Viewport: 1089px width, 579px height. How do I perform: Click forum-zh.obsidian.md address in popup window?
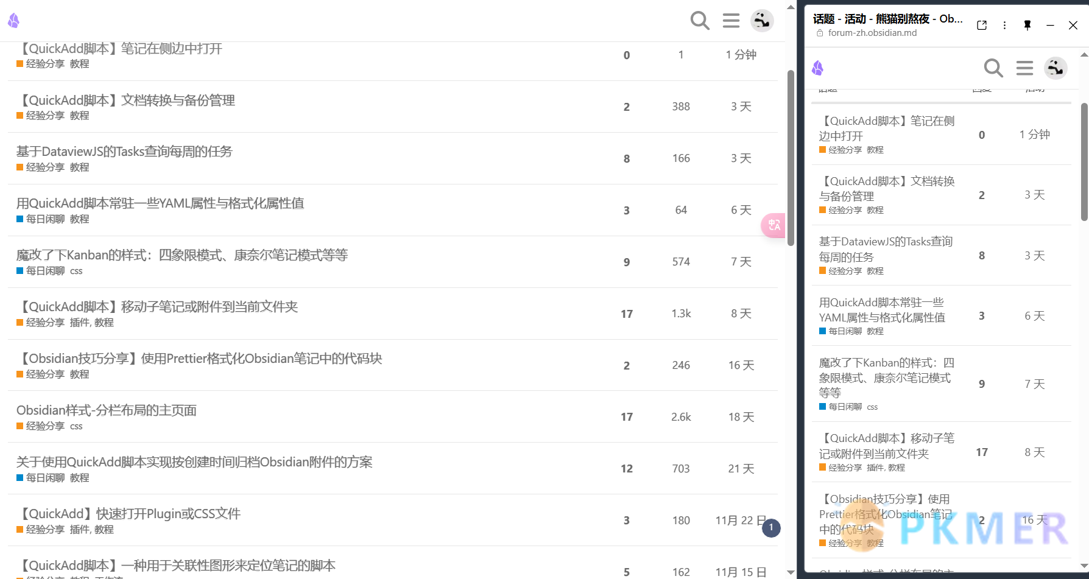point(872,33)
